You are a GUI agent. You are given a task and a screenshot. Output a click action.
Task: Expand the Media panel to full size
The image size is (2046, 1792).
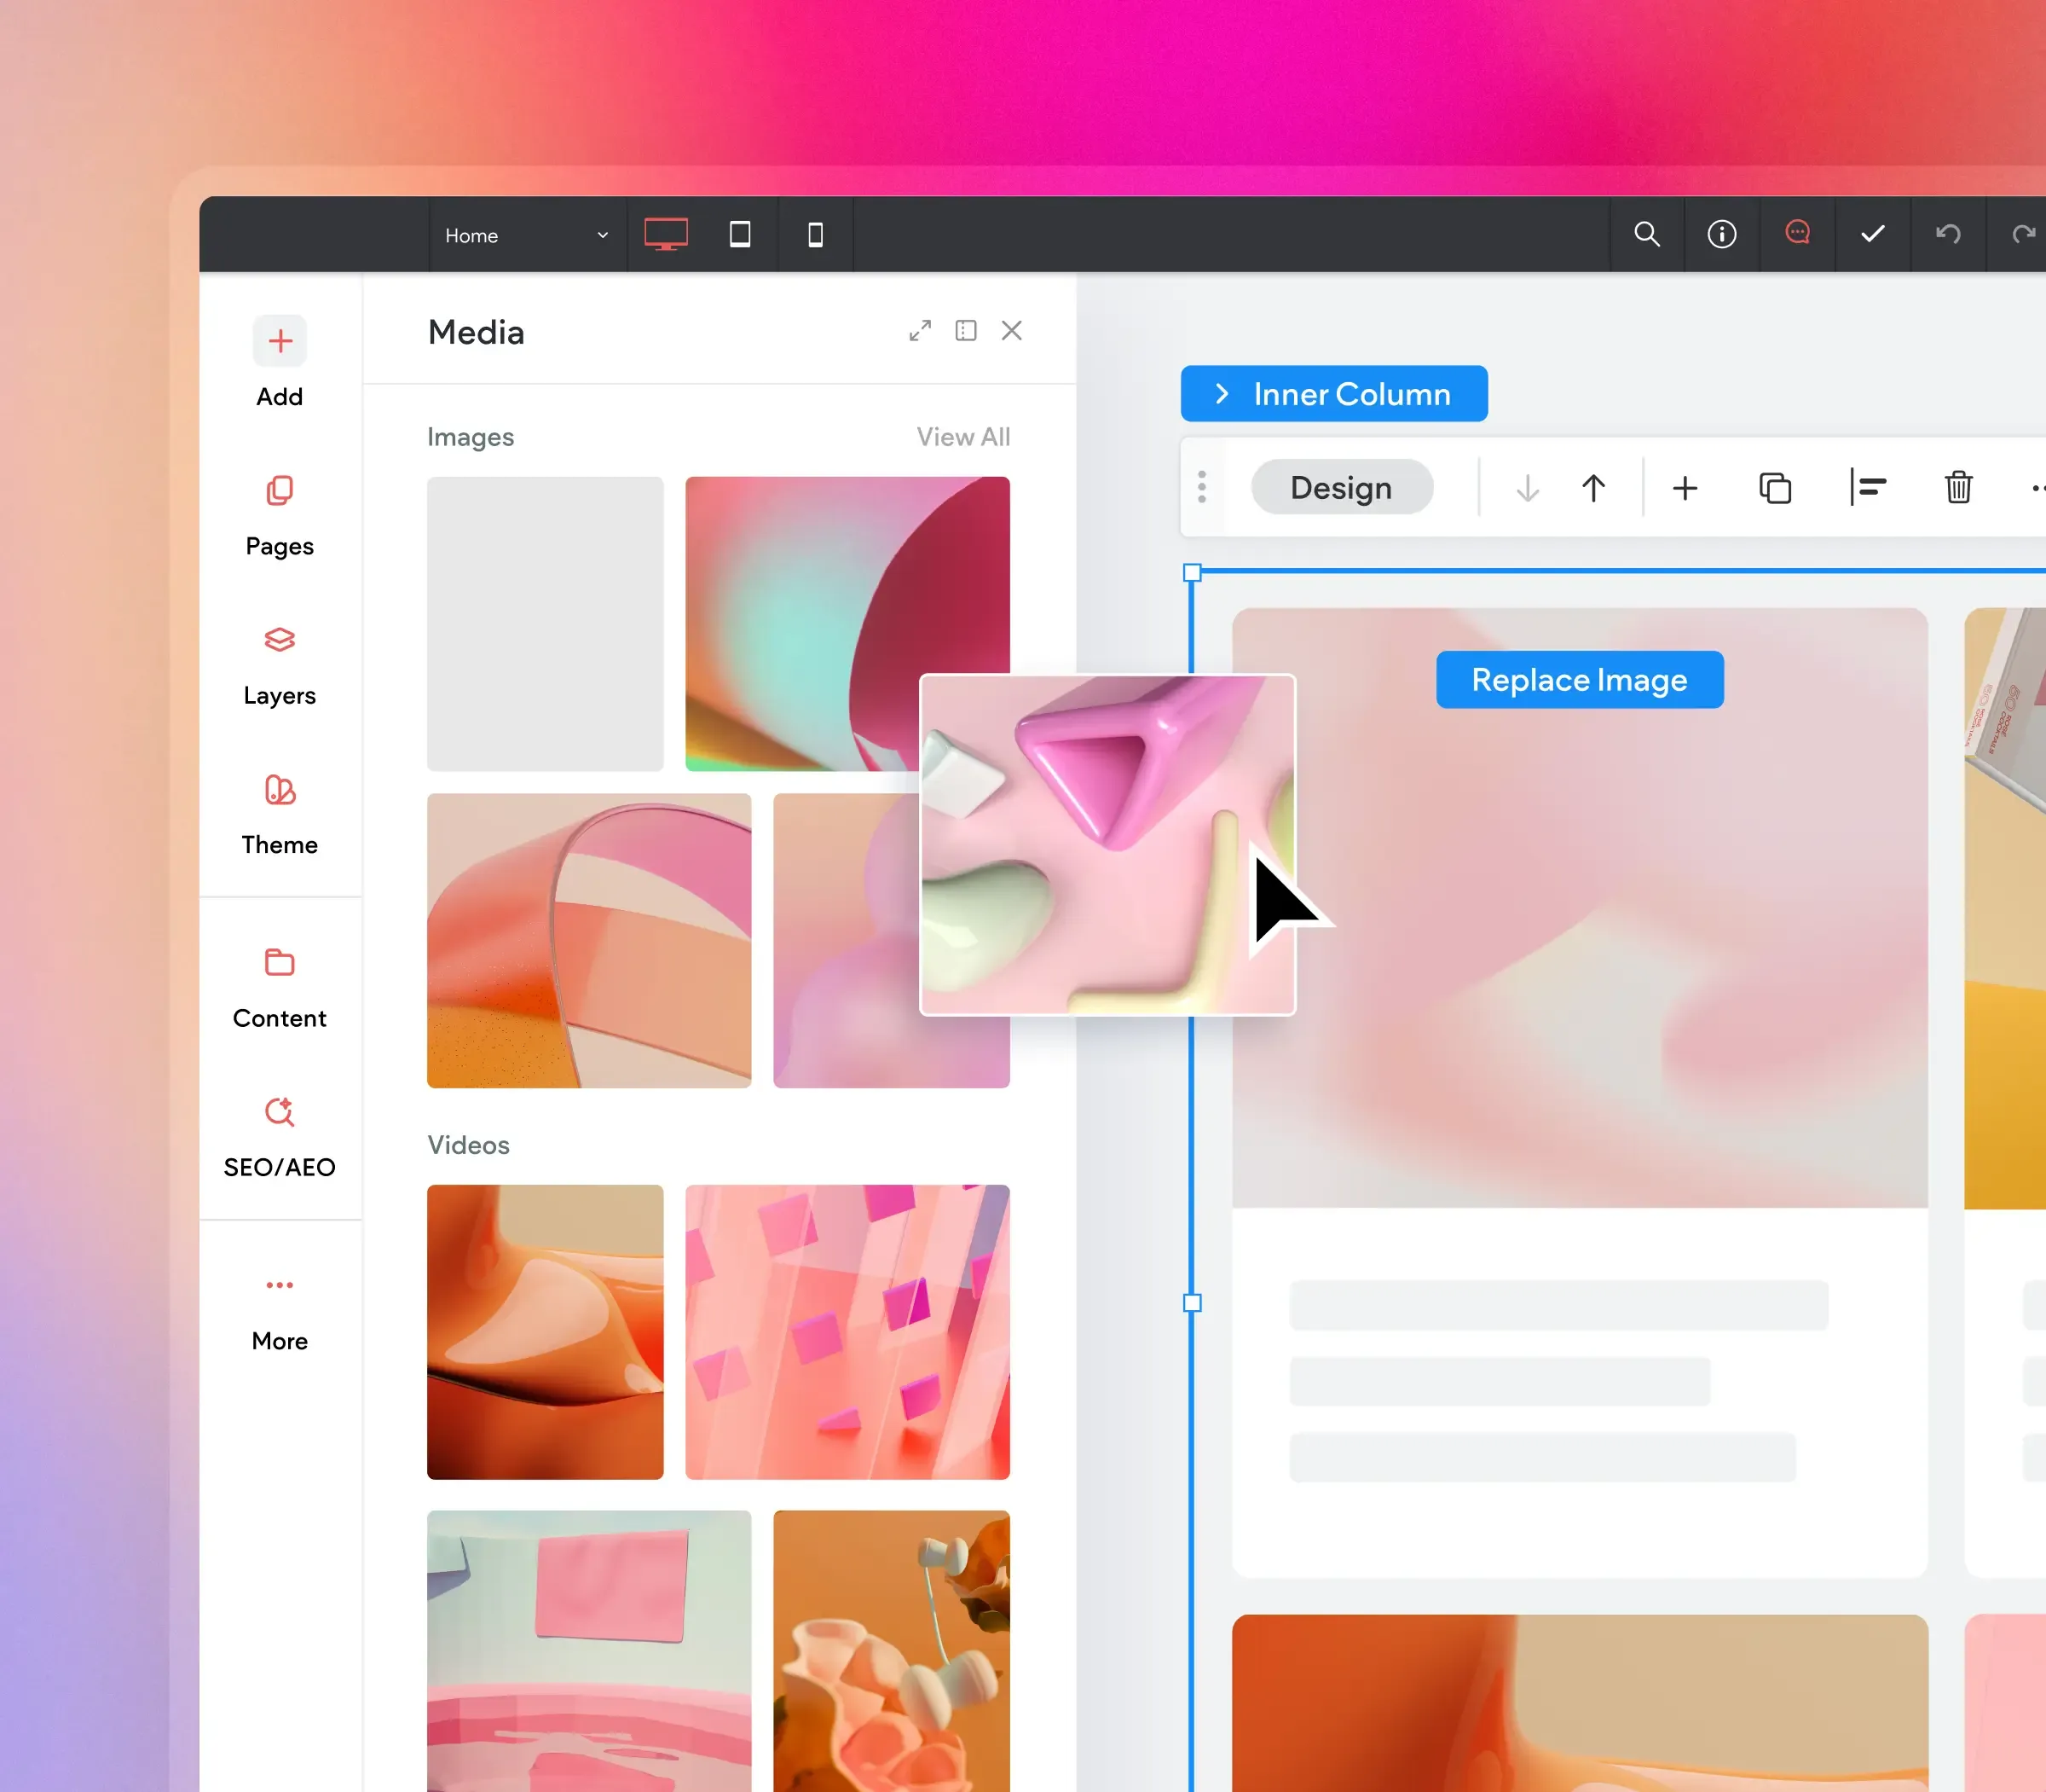coord(920,331)
